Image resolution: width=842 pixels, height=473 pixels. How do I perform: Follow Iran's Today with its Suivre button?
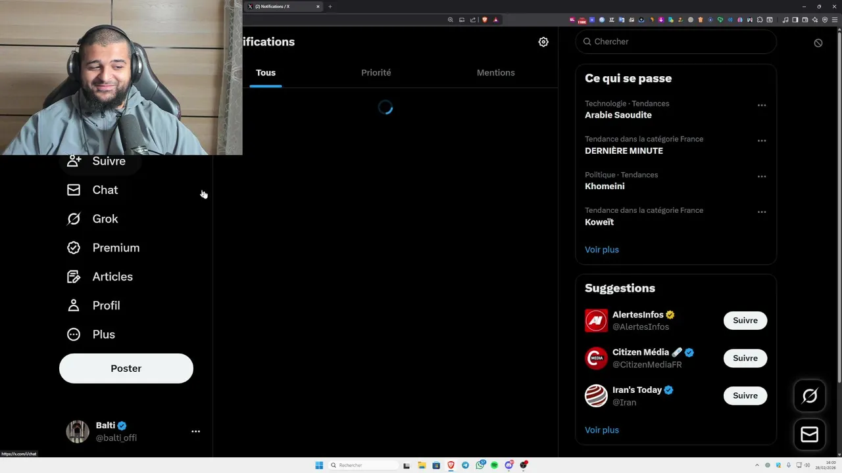(745, 395)
